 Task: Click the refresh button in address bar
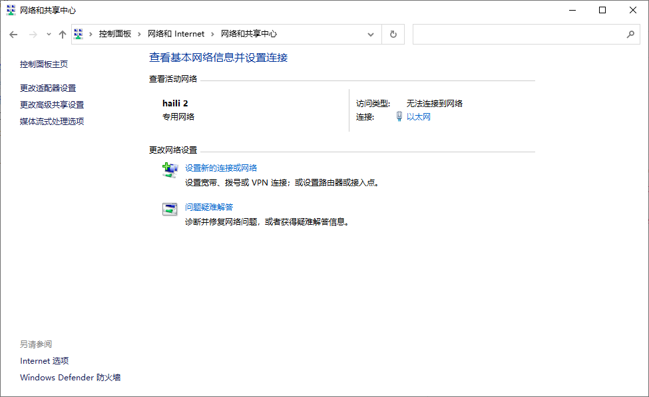(393, 34)
